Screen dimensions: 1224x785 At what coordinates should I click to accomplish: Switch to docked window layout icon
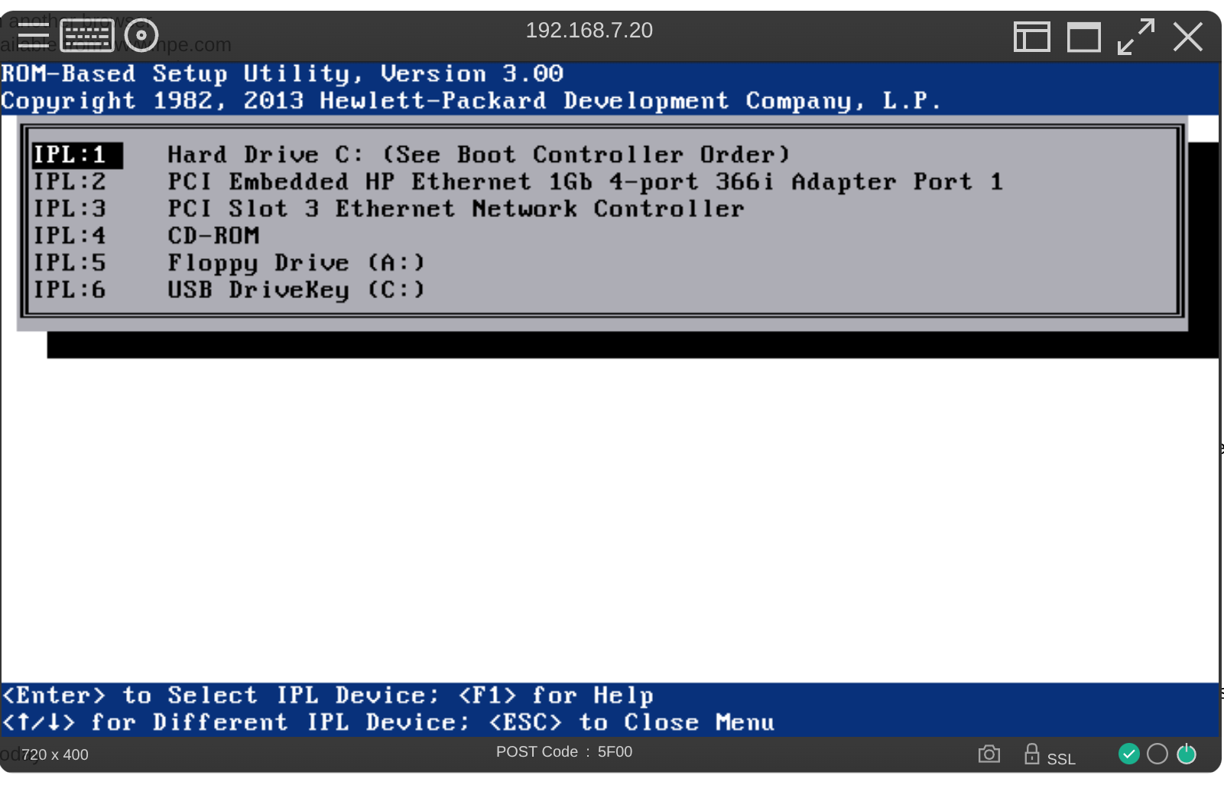1032,37
